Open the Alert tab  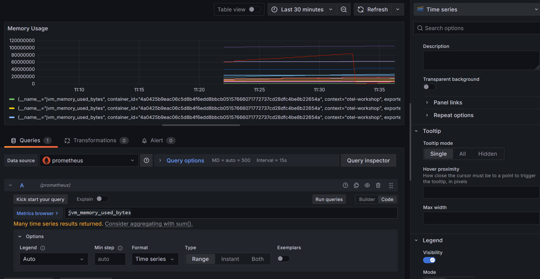[157, 140]
